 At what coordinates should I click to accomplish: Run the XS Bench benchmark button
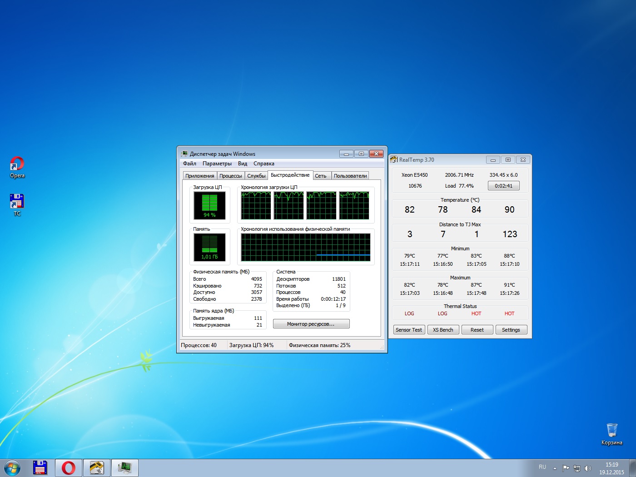[x=443, y=330]
